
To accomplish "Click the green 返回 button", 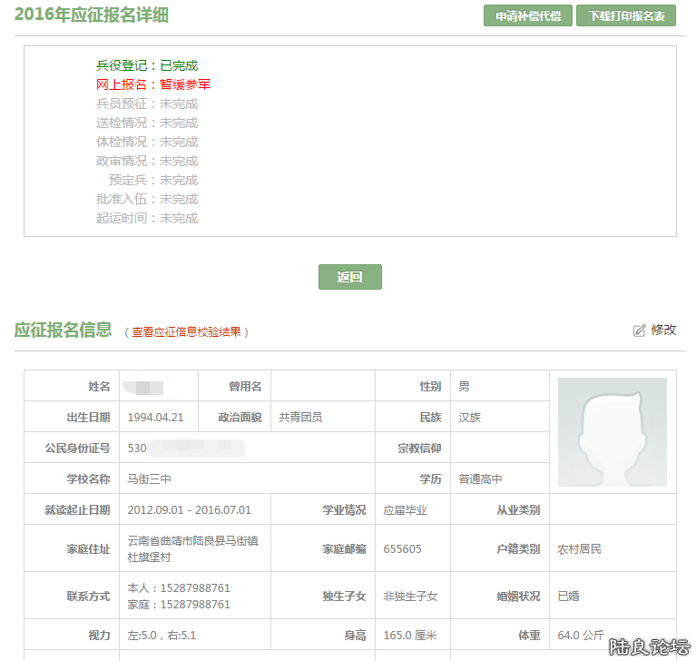I will pyautogui.click(x=349, y=277).
